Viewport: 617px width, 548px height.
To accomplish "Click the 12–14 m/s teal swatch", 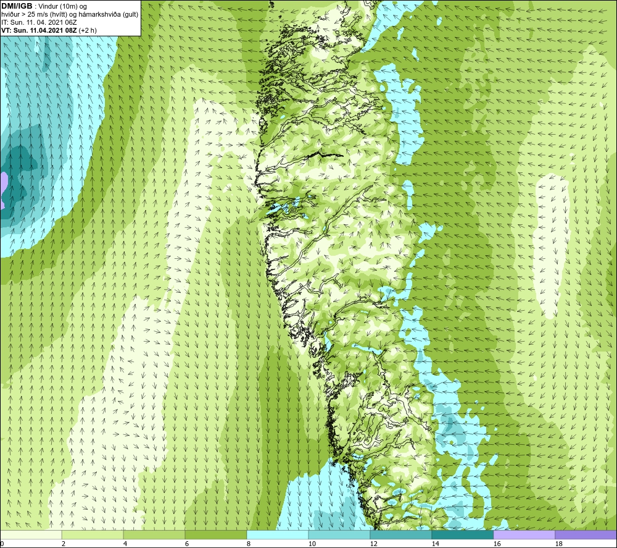I will 400,534.
